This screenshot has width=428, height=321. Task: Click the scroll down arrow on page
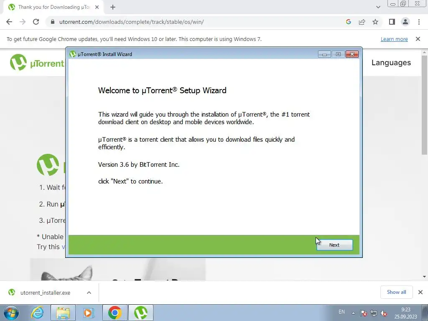click(x=425, y=277)
